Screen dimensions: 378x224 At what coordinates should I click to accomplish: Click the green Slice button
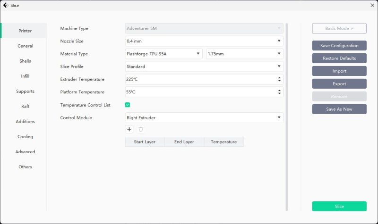[339, 207]
